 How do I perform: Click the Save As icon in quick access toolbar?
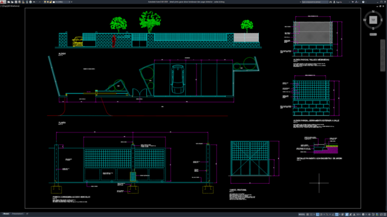(19, 2)
